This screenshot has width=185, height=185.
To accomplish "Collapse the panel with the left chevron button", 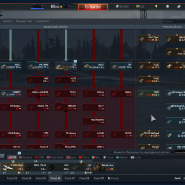I will tap(2, 156).
